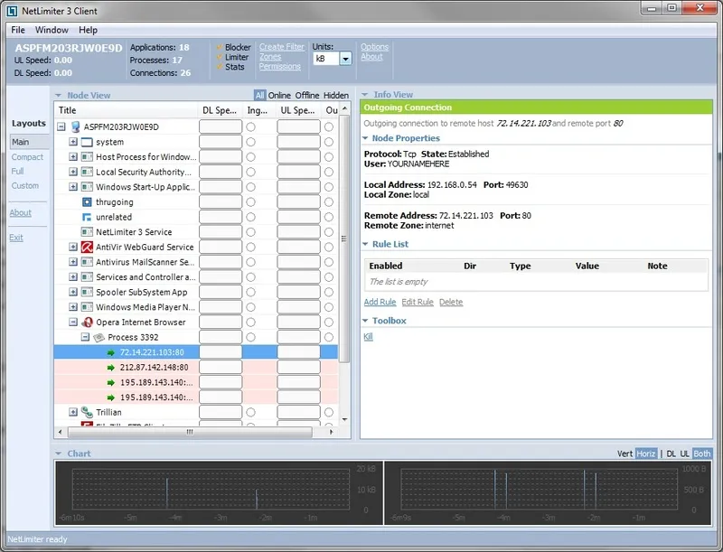Click the Node View horizontal scrollbar thumb
The image size is (723, 552).
click(x=190, y=432)
